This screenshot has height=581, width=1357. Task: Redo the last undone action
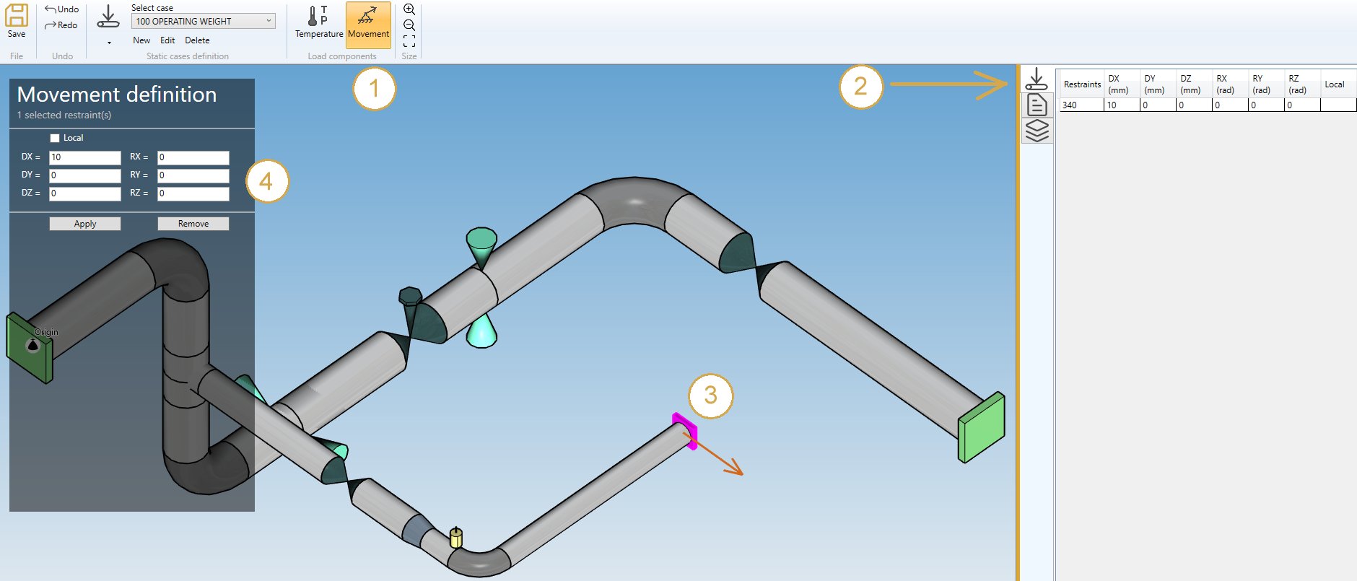(x=61, y=25)
